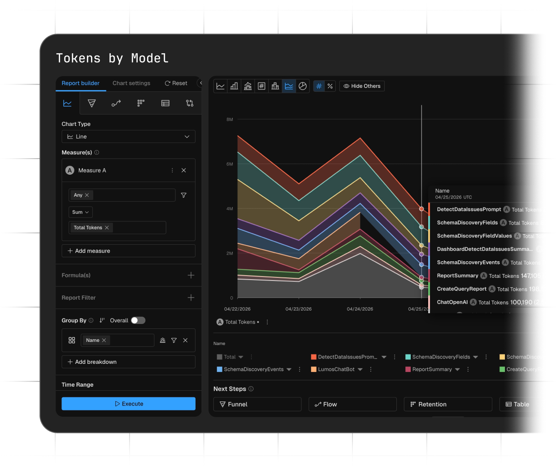Add a formula with plus icon

coord(191,275)
